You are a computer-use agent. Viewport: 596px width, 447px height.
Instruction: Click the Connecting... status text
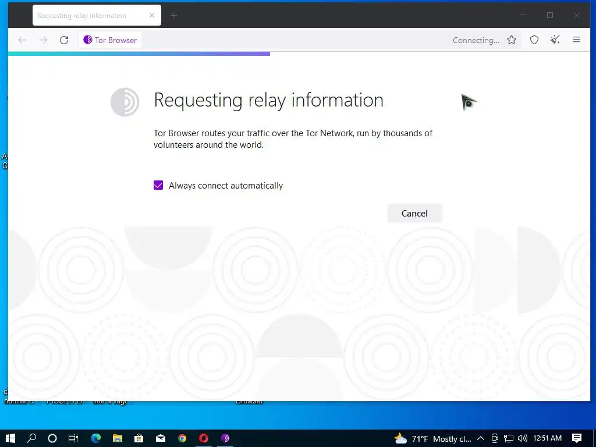pos(476,40)
